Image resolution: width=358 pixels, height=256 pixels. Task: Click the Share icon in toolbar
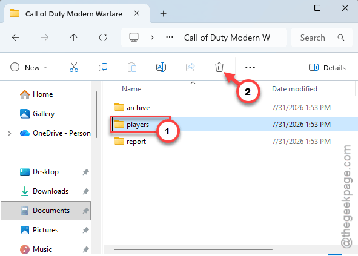click(x=190, y=67)
